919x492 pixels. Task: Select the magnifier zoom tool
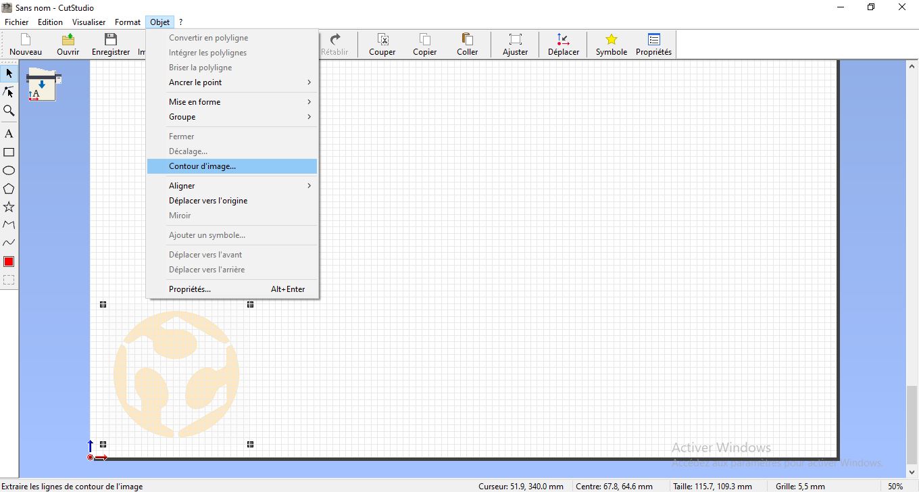(9, 111)
